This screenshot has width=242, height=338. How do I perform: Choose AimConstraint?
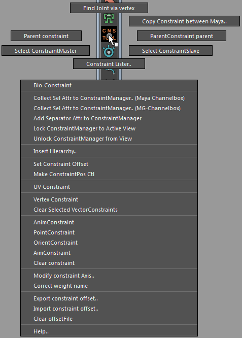(109, 253)
